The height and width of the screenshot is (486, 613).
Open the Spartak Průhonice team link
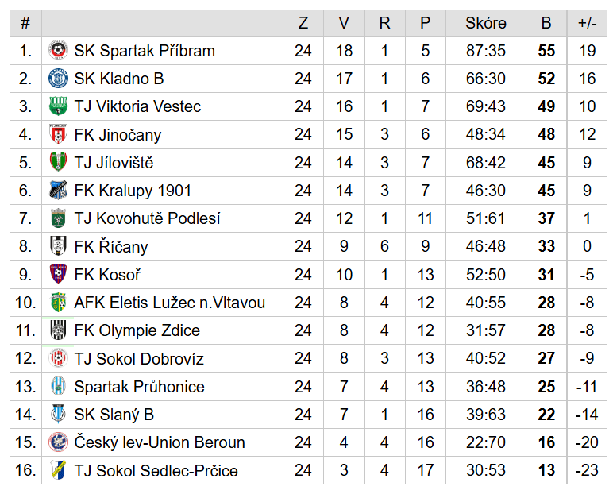[140, 387]
